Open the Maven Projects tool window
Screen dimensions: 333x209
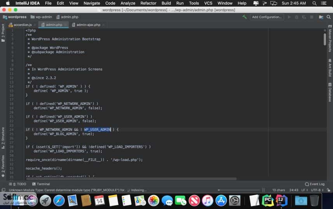coord(330,38)
